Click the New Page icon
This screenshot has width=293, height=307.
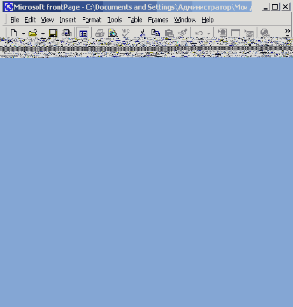click(14, 33)
